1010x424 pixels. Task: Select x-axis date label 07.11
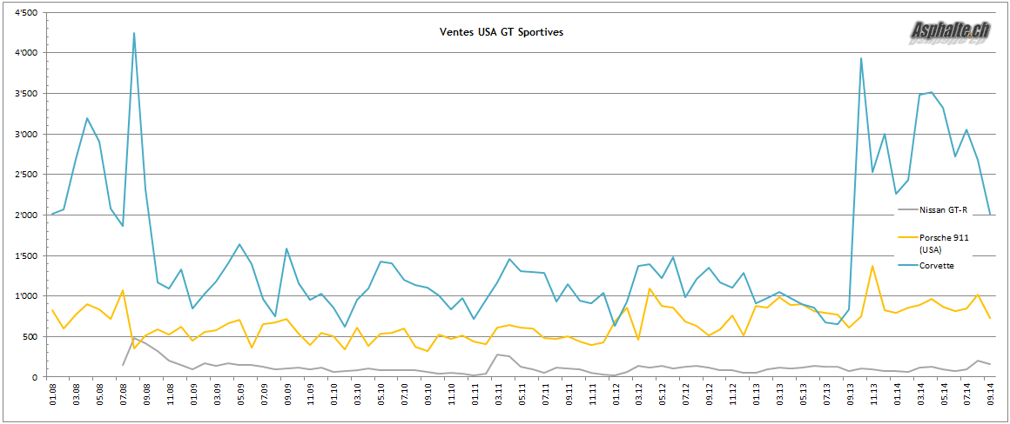[x=546, y=394]
